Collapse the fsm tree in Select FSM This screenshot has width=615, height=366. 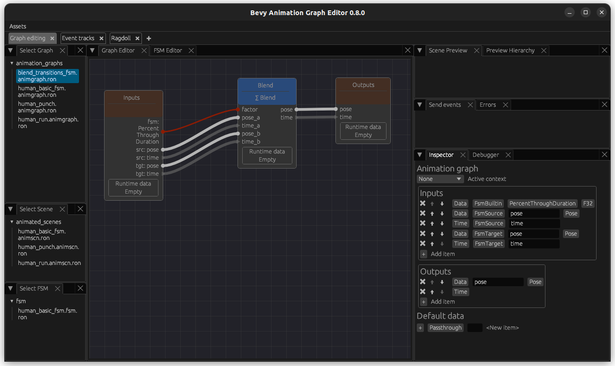coord(11,301)
